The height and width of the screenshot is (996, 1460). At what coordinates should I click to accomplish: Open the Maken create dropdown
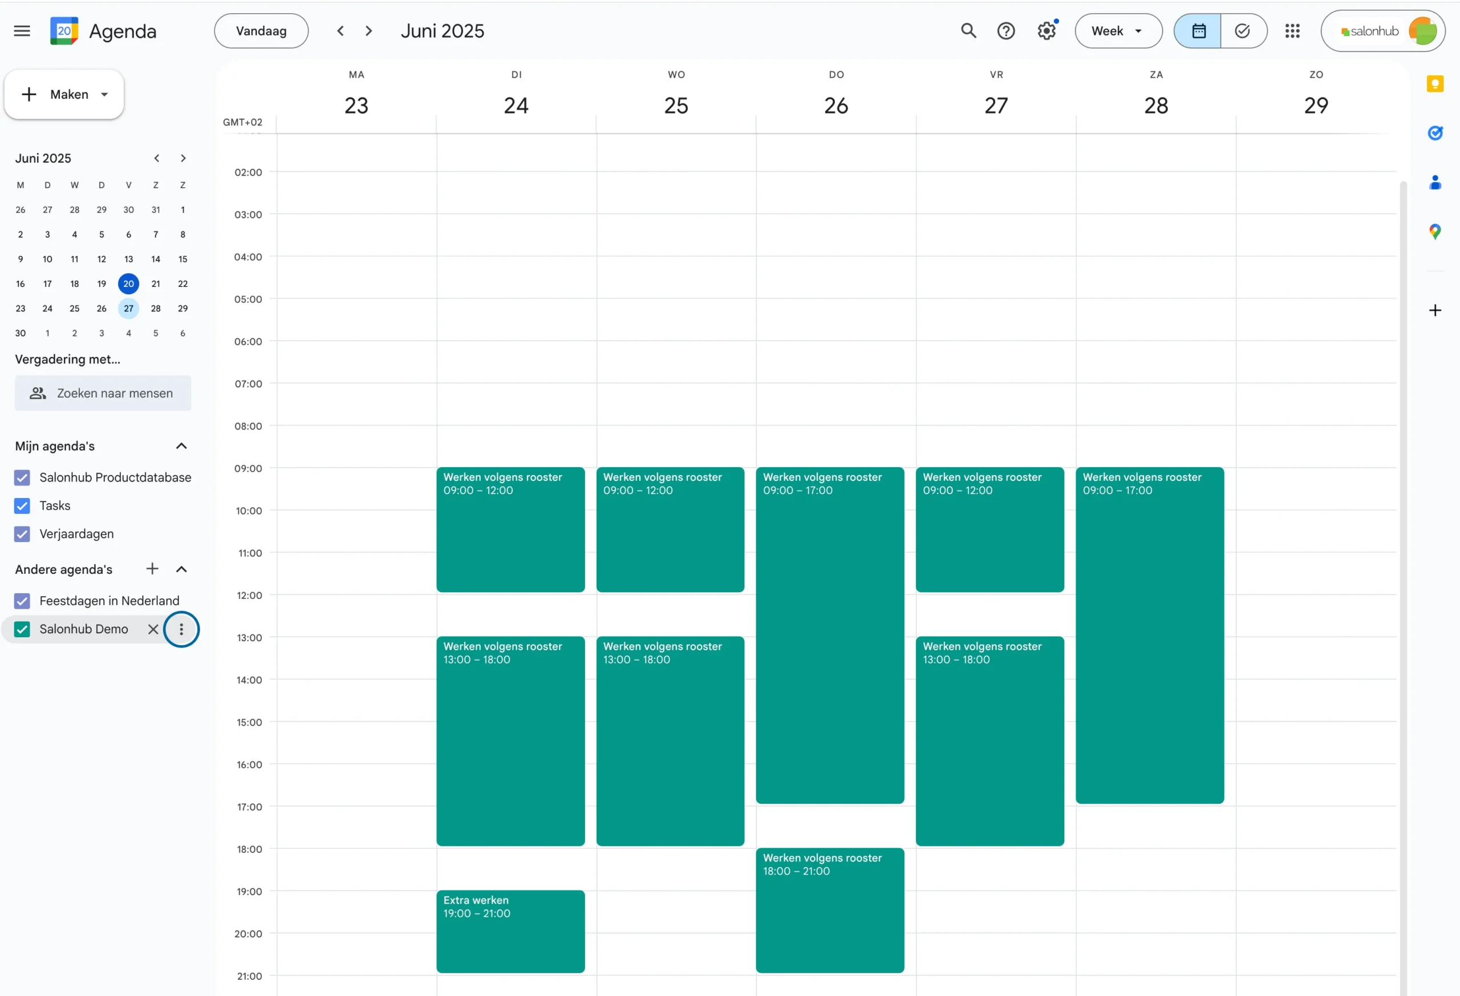pos(64,94)
